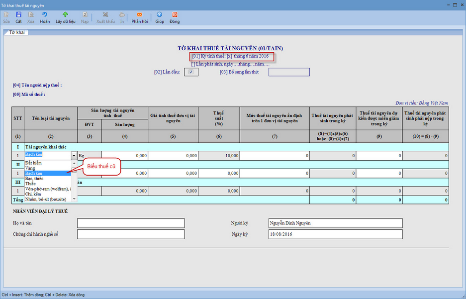Select Vàng in dropdown list
Screen dimensions: 466x299
[48, 168]
